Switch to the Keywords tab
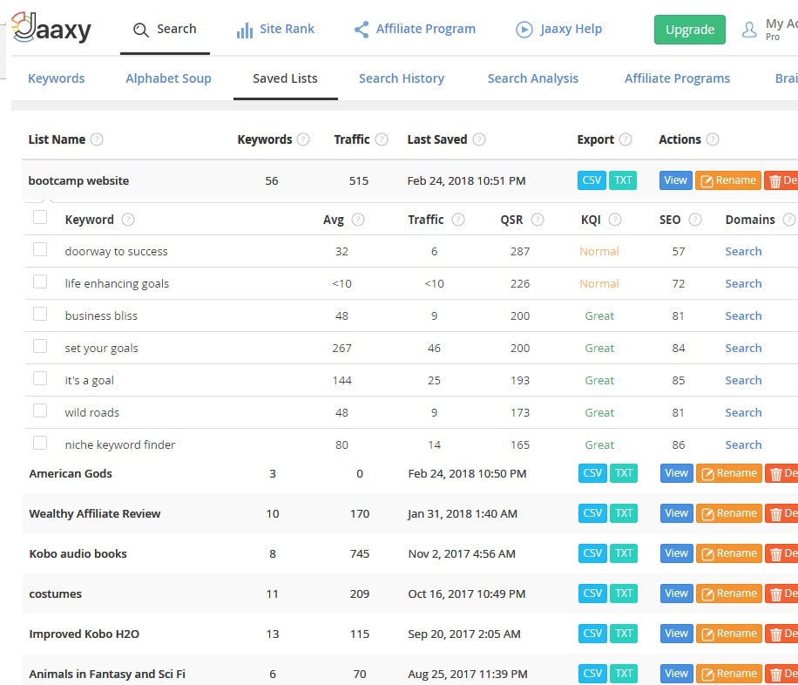This screenshot has width=798, height=685. click(57, 78)
